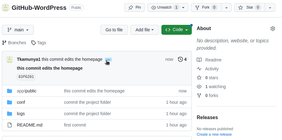The height and width of the screenshot is (140, 282).
Task: Open the main branch selector
Action: (x=18, y=30)
